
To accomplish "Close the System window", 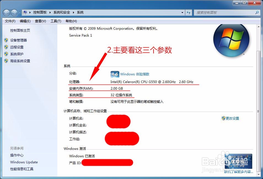I will (254, 3).
